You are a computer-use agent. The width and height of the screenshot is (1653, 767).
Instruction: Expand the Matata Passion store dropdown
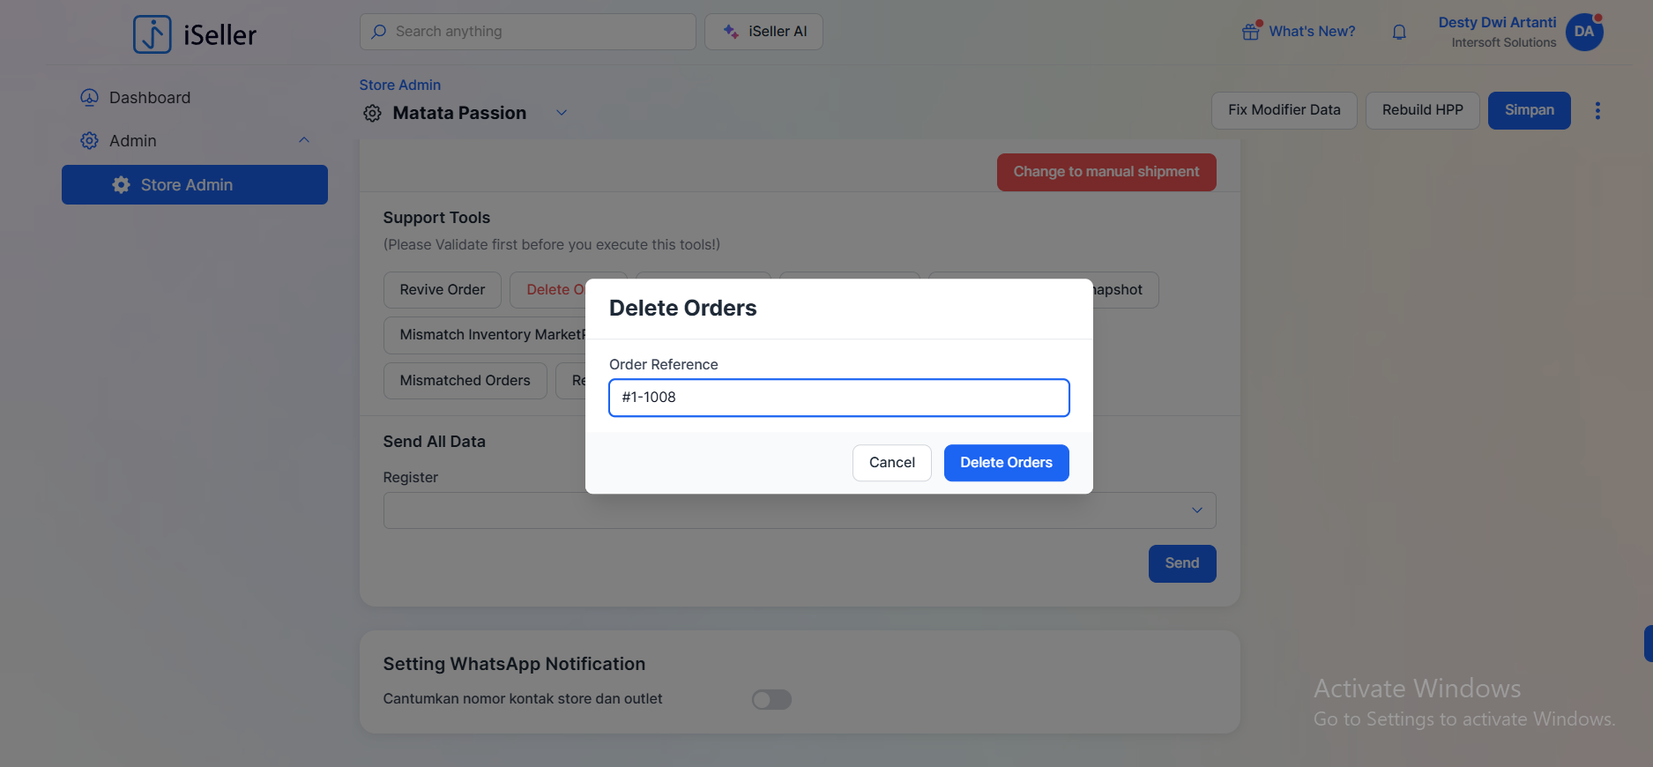point(562,113)
